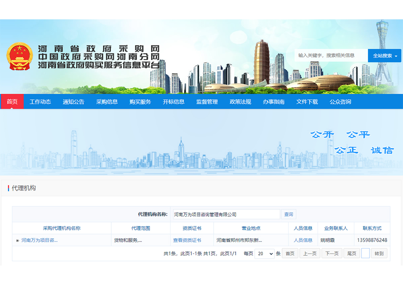This screenshot has height=284, width=403.
Task: Click the 尾页 pagination button
Action: pos(351,253)
